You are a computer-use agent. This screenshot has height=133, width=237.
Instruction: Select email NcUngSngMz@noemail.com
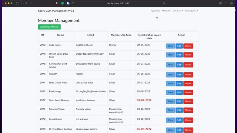pos(91,91)
